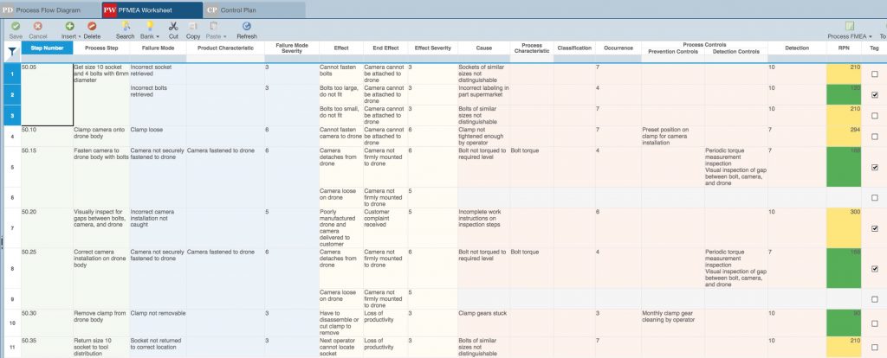Click the RPN column header
The image size is (887, 358).
(843, 49)
